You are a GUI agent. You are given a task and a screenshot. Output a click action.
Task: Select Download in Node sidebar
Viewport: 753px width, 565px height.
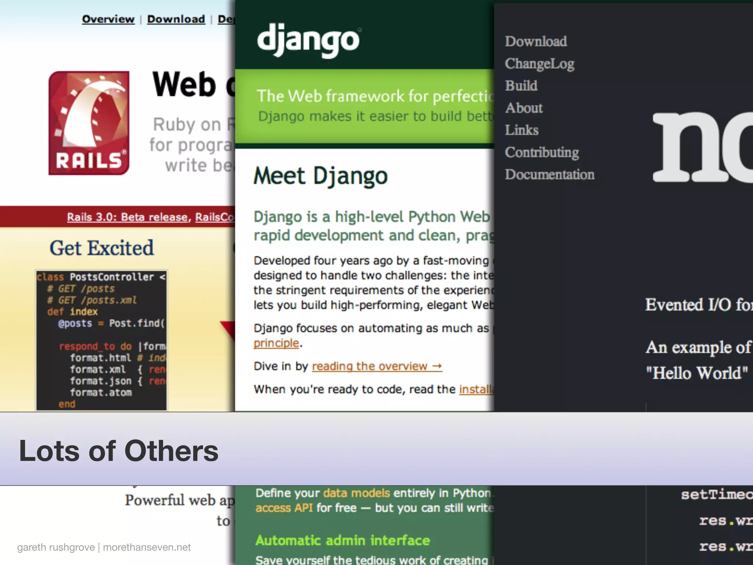[536, 41]
